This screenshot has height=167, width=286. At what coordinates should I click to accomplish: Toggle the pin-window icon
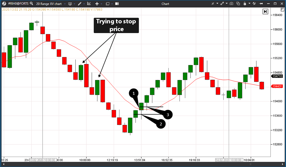tap(261, 4)
